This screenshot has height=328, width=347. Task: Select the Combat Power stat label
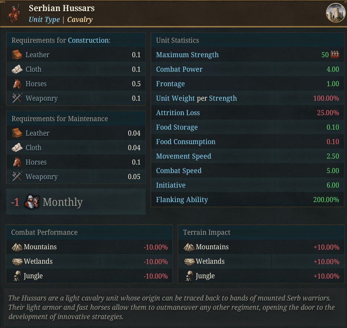[179, 69]
